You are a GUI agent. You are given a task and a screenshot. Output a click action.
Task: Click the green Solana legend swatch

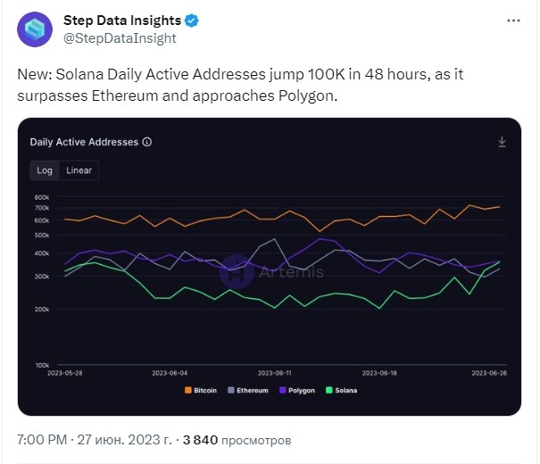click(328, 390)
